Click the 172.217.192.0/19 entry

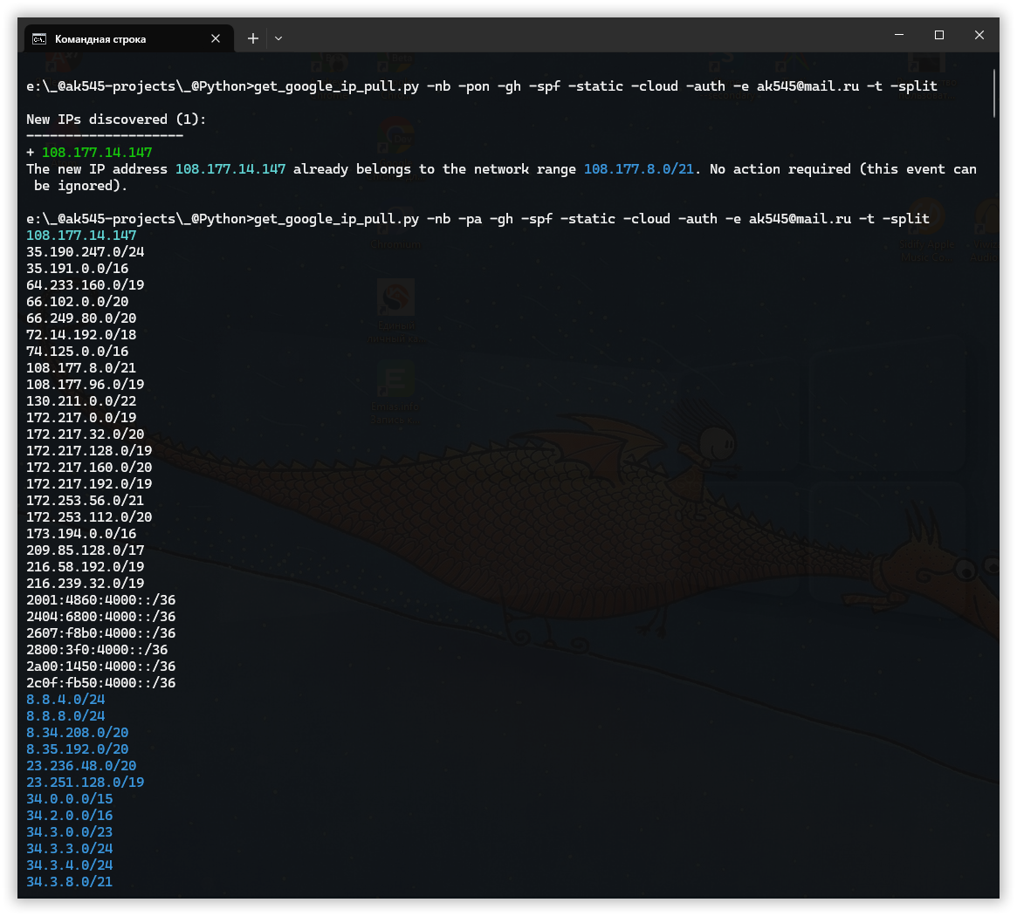click(x=89, y=483)
